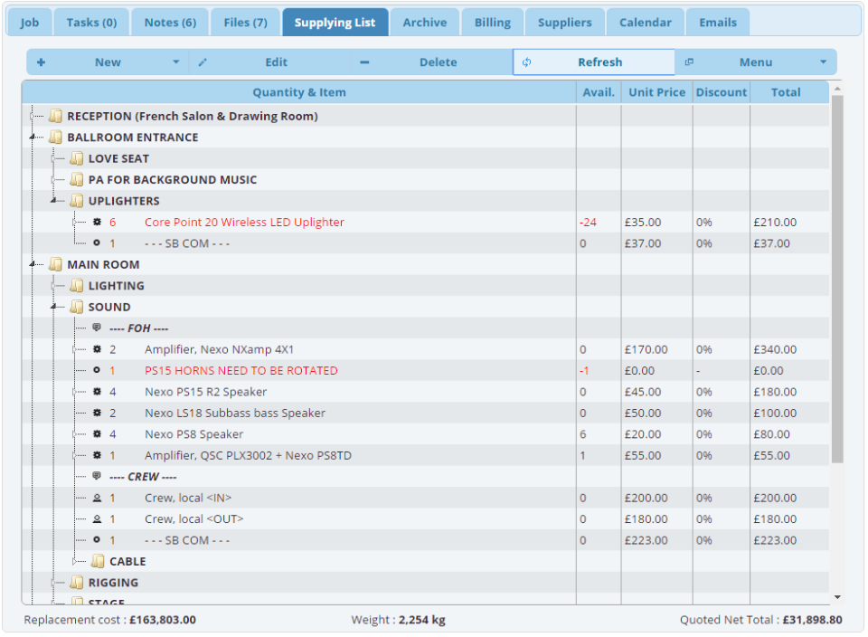Open the Suppliers tab
Viewport: 868px width, 637px height.
point(564,22)
